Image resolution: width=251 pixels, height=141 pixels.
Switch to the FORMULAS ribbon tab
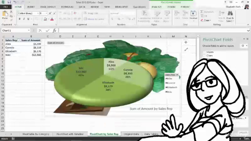coord(67,7)
